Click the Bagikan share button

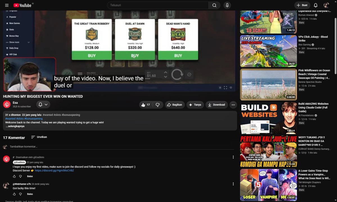coord(175,105)
